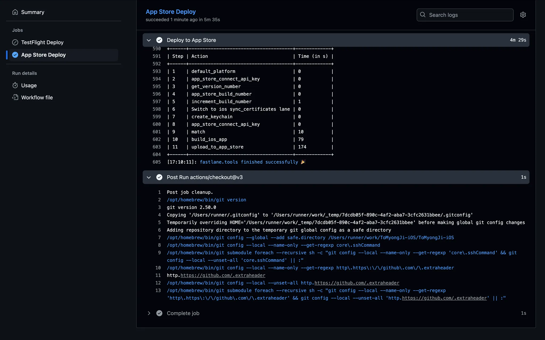Screen dimensions: 545x340
Task: Click log line number 605
Action: [x=156, y=162]
